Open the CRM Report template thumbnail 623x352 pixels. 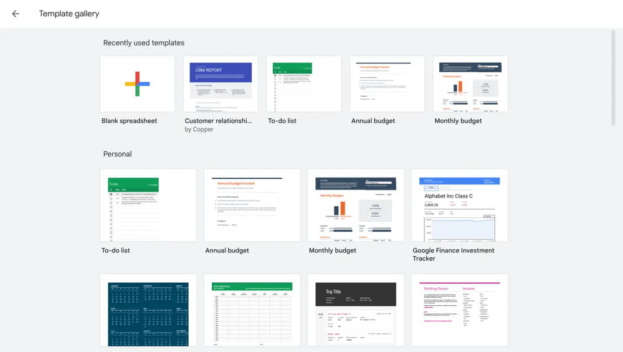(221, 84)
